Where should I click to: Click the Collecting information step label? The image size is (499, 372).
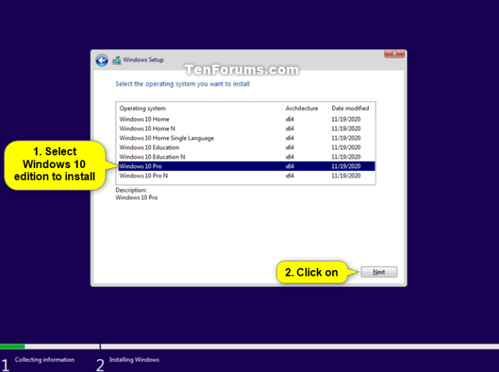point(44,360)
